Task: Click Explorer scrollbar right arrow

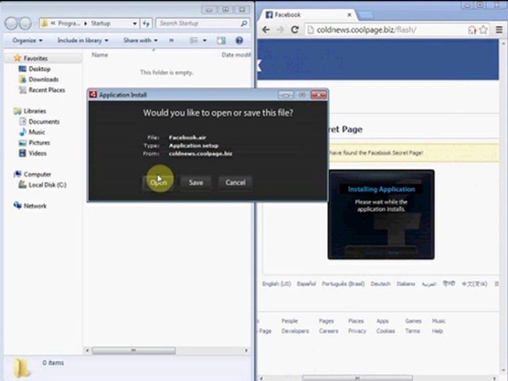Action: (x=246, y=350)
